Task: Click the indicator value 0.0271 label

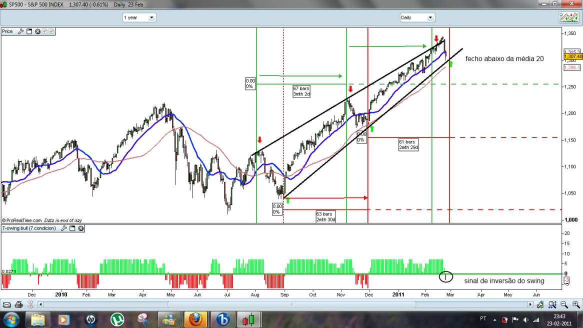Action: (8, 271)
